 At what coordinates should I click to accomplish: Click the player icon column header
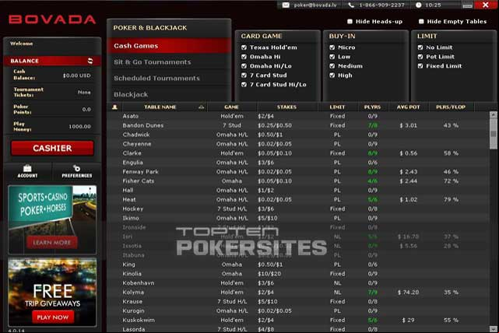(114, 107)
